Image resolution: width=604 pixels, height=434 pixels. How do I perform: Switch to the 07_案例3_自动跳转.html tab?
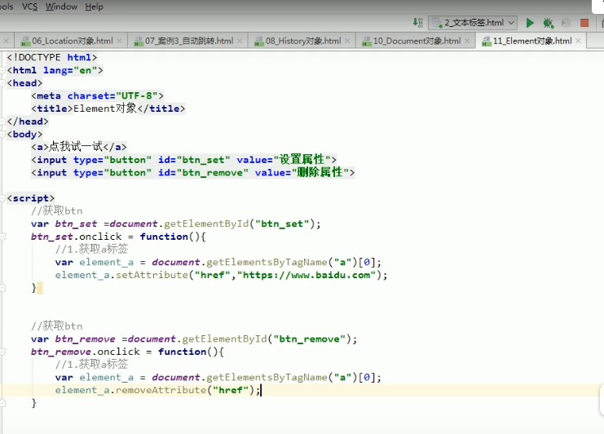pos(189,41)
